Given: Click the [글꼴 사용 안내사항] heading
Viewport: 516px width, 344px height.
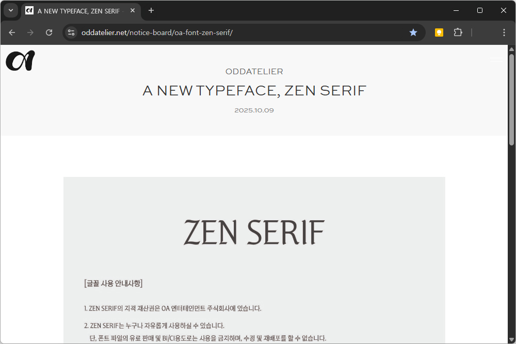Looking at the screenshot, I should 113,283.
